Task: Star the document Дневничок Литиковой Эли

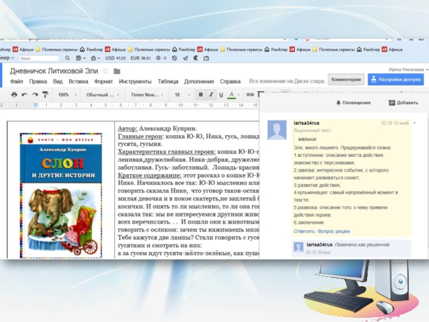Action: [106, 71]
